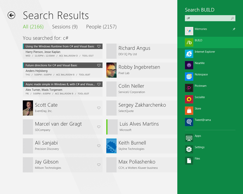Open the Socialite app icon
The image size is (243, 194).
[x=189, y=99]
